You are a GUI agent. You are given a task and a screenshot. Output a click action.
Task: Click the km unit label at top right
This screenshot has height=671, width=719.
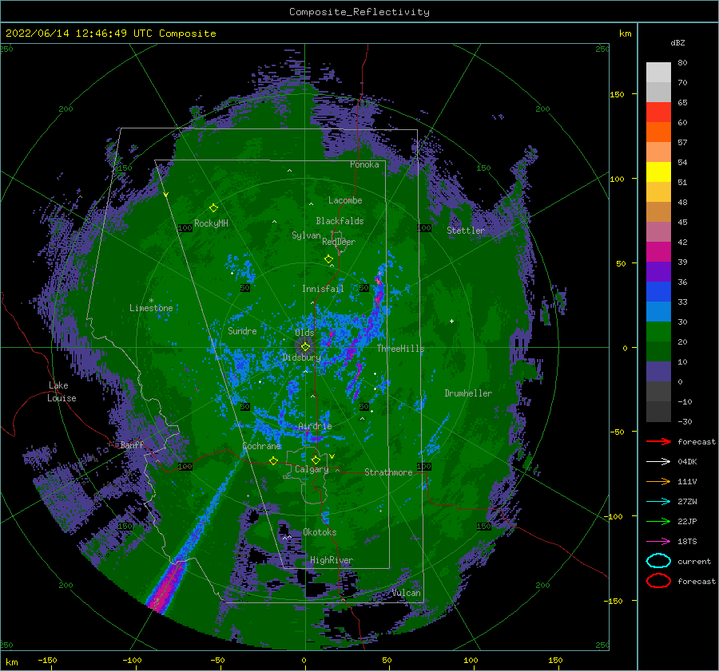(625, 34)
